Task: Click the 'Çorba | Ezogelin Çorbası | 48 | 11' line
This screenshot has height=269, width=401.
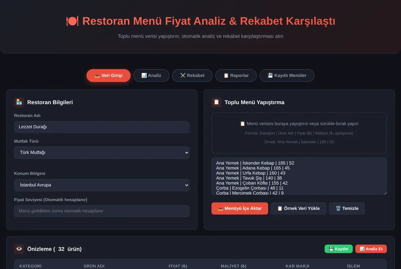Action: [x=250, y=188]
